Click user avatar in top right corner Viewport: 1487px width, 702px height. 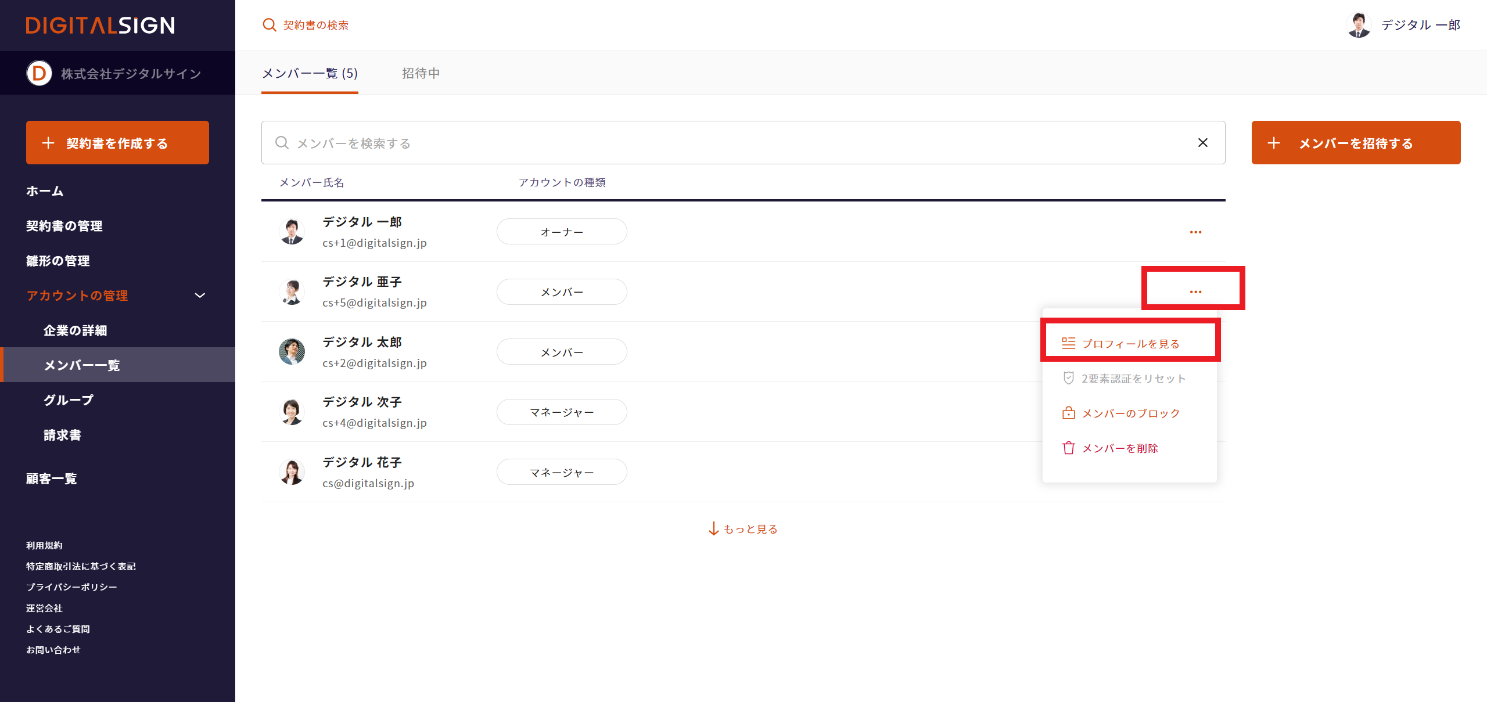tap(1359, 25)
